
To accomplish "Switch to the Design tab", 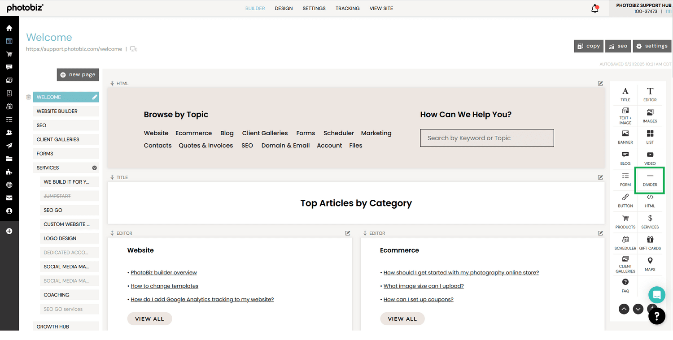I will 284,9.
